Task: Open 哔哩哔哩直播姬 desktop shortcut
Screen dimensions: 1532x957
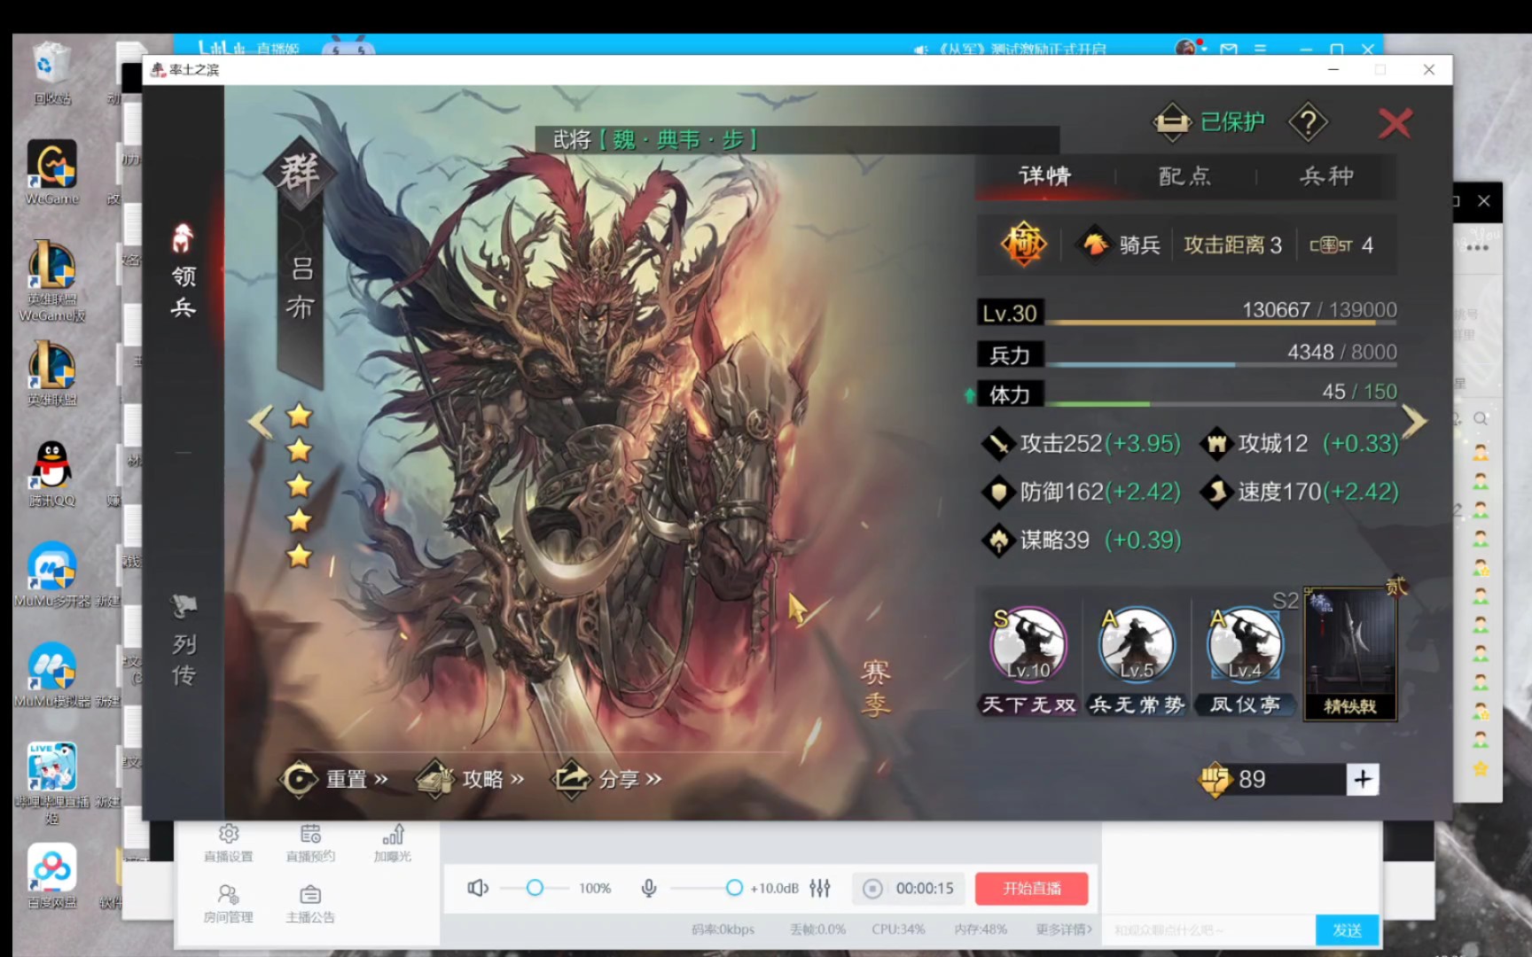Action: coord(52,783)
